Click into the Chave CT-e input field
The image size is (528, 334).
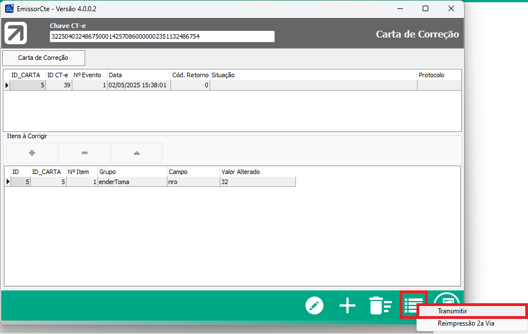click(162, 36)
